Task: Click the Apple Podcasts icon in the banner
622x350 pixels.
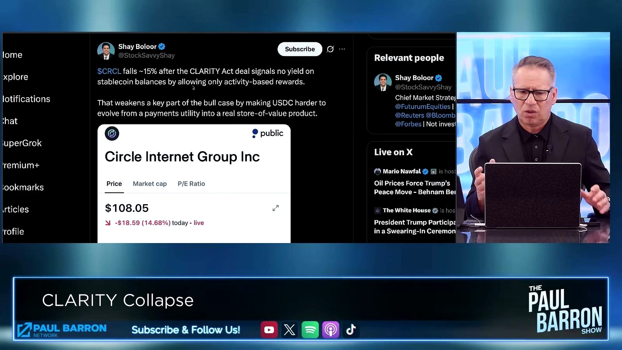Action: [x=331, y=330]
